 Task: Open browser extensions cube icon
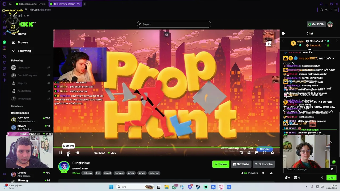321,10
